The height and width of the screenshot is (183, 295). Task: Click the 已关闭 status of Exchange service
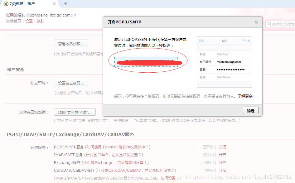pyautogui.click(x=208, y=162)
